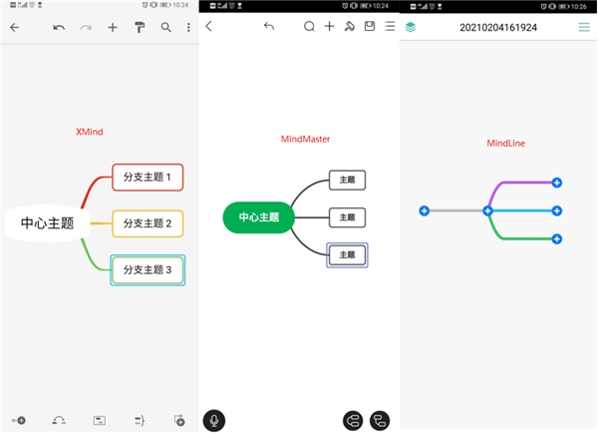Go back with MindMaster chevron
This screenshot has height=433, width=598.
(x=208, y=26)
